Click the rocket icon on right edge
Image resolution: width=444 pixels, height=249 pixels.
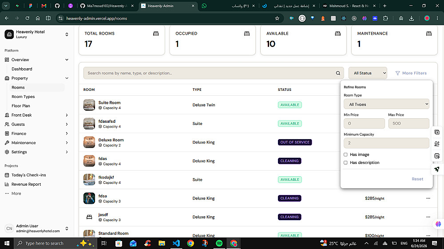click(437, 169)
